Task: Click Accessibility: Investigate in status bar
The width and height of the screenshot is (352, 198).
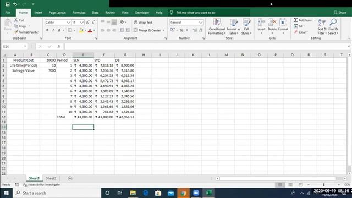Action: tap(42, 185)
